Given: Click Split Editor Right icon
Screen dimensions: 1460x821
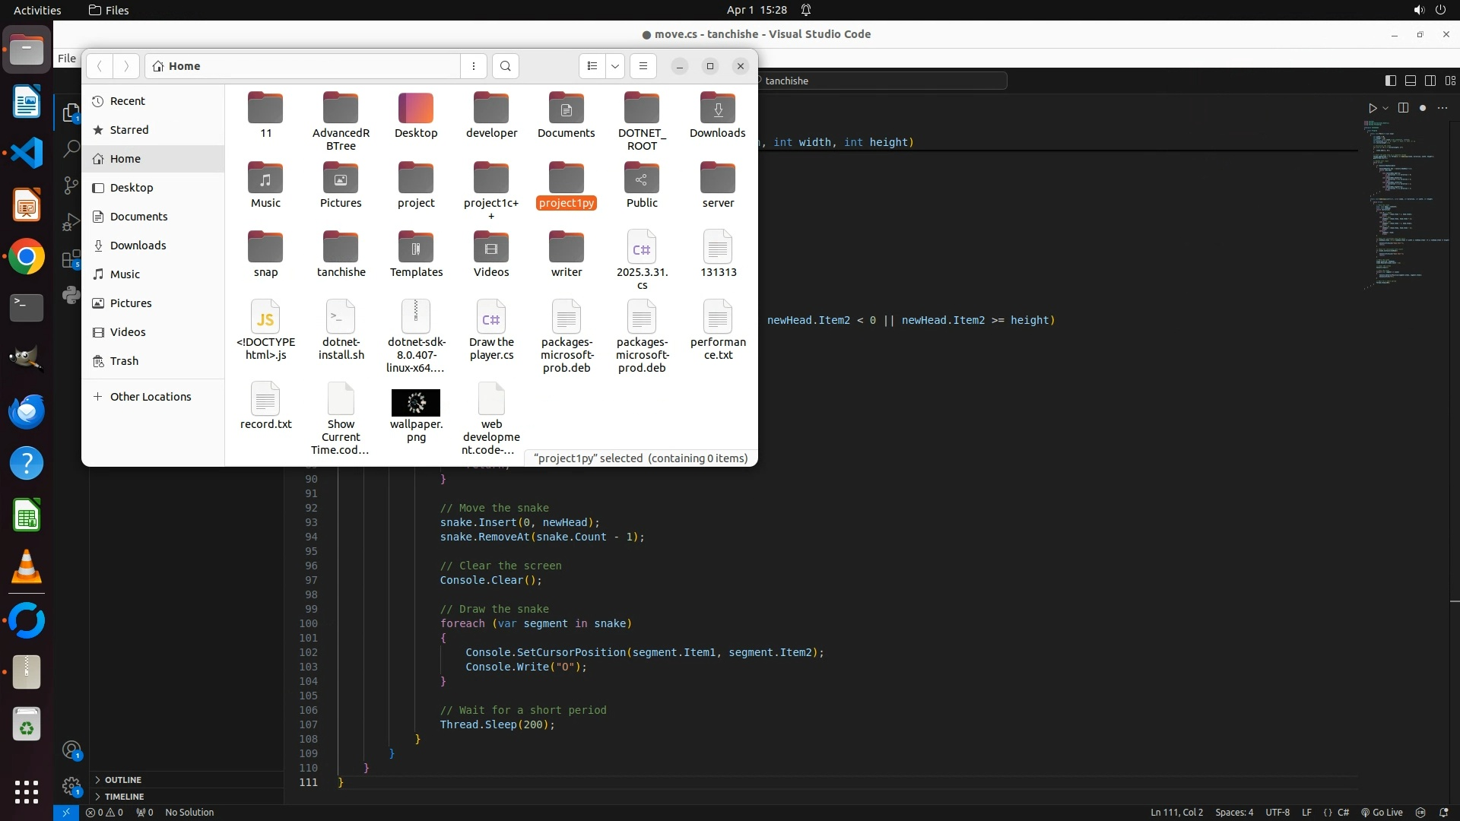Looking at the screenshot, I should coord(1403,108).
